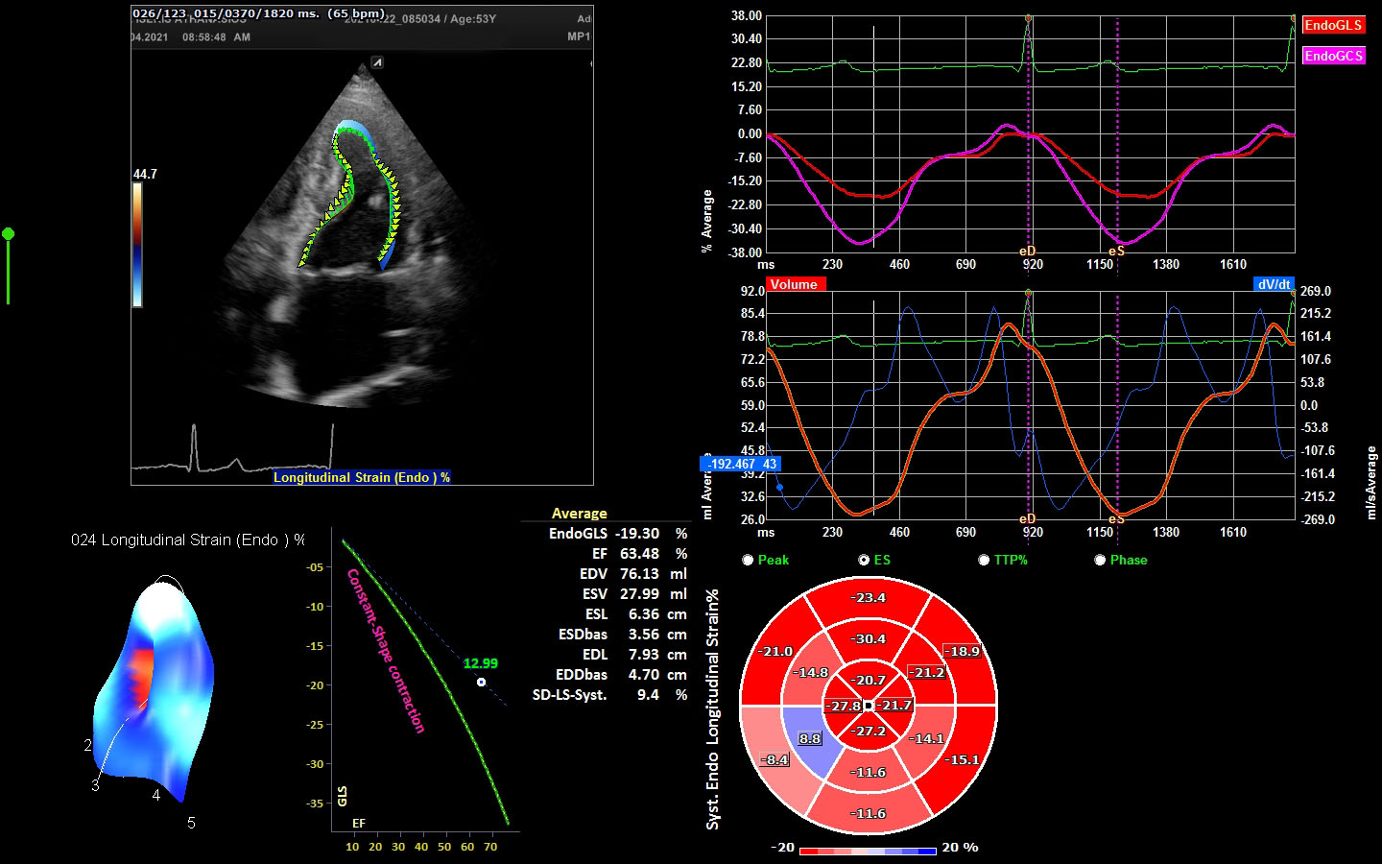Image resolution: width=1382 pixels, height=864 pixels.
Task: Click the blue dot on the dV/dt curve
Action: [779, 488]
